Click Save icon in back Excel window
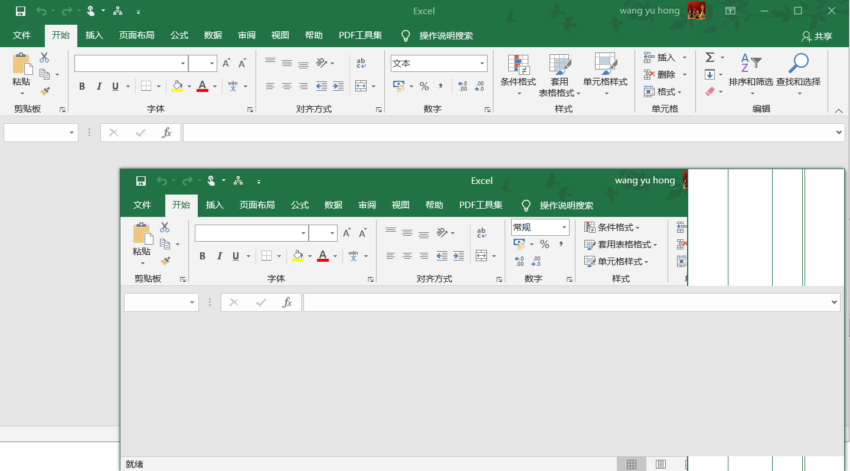 coord(21,11)
